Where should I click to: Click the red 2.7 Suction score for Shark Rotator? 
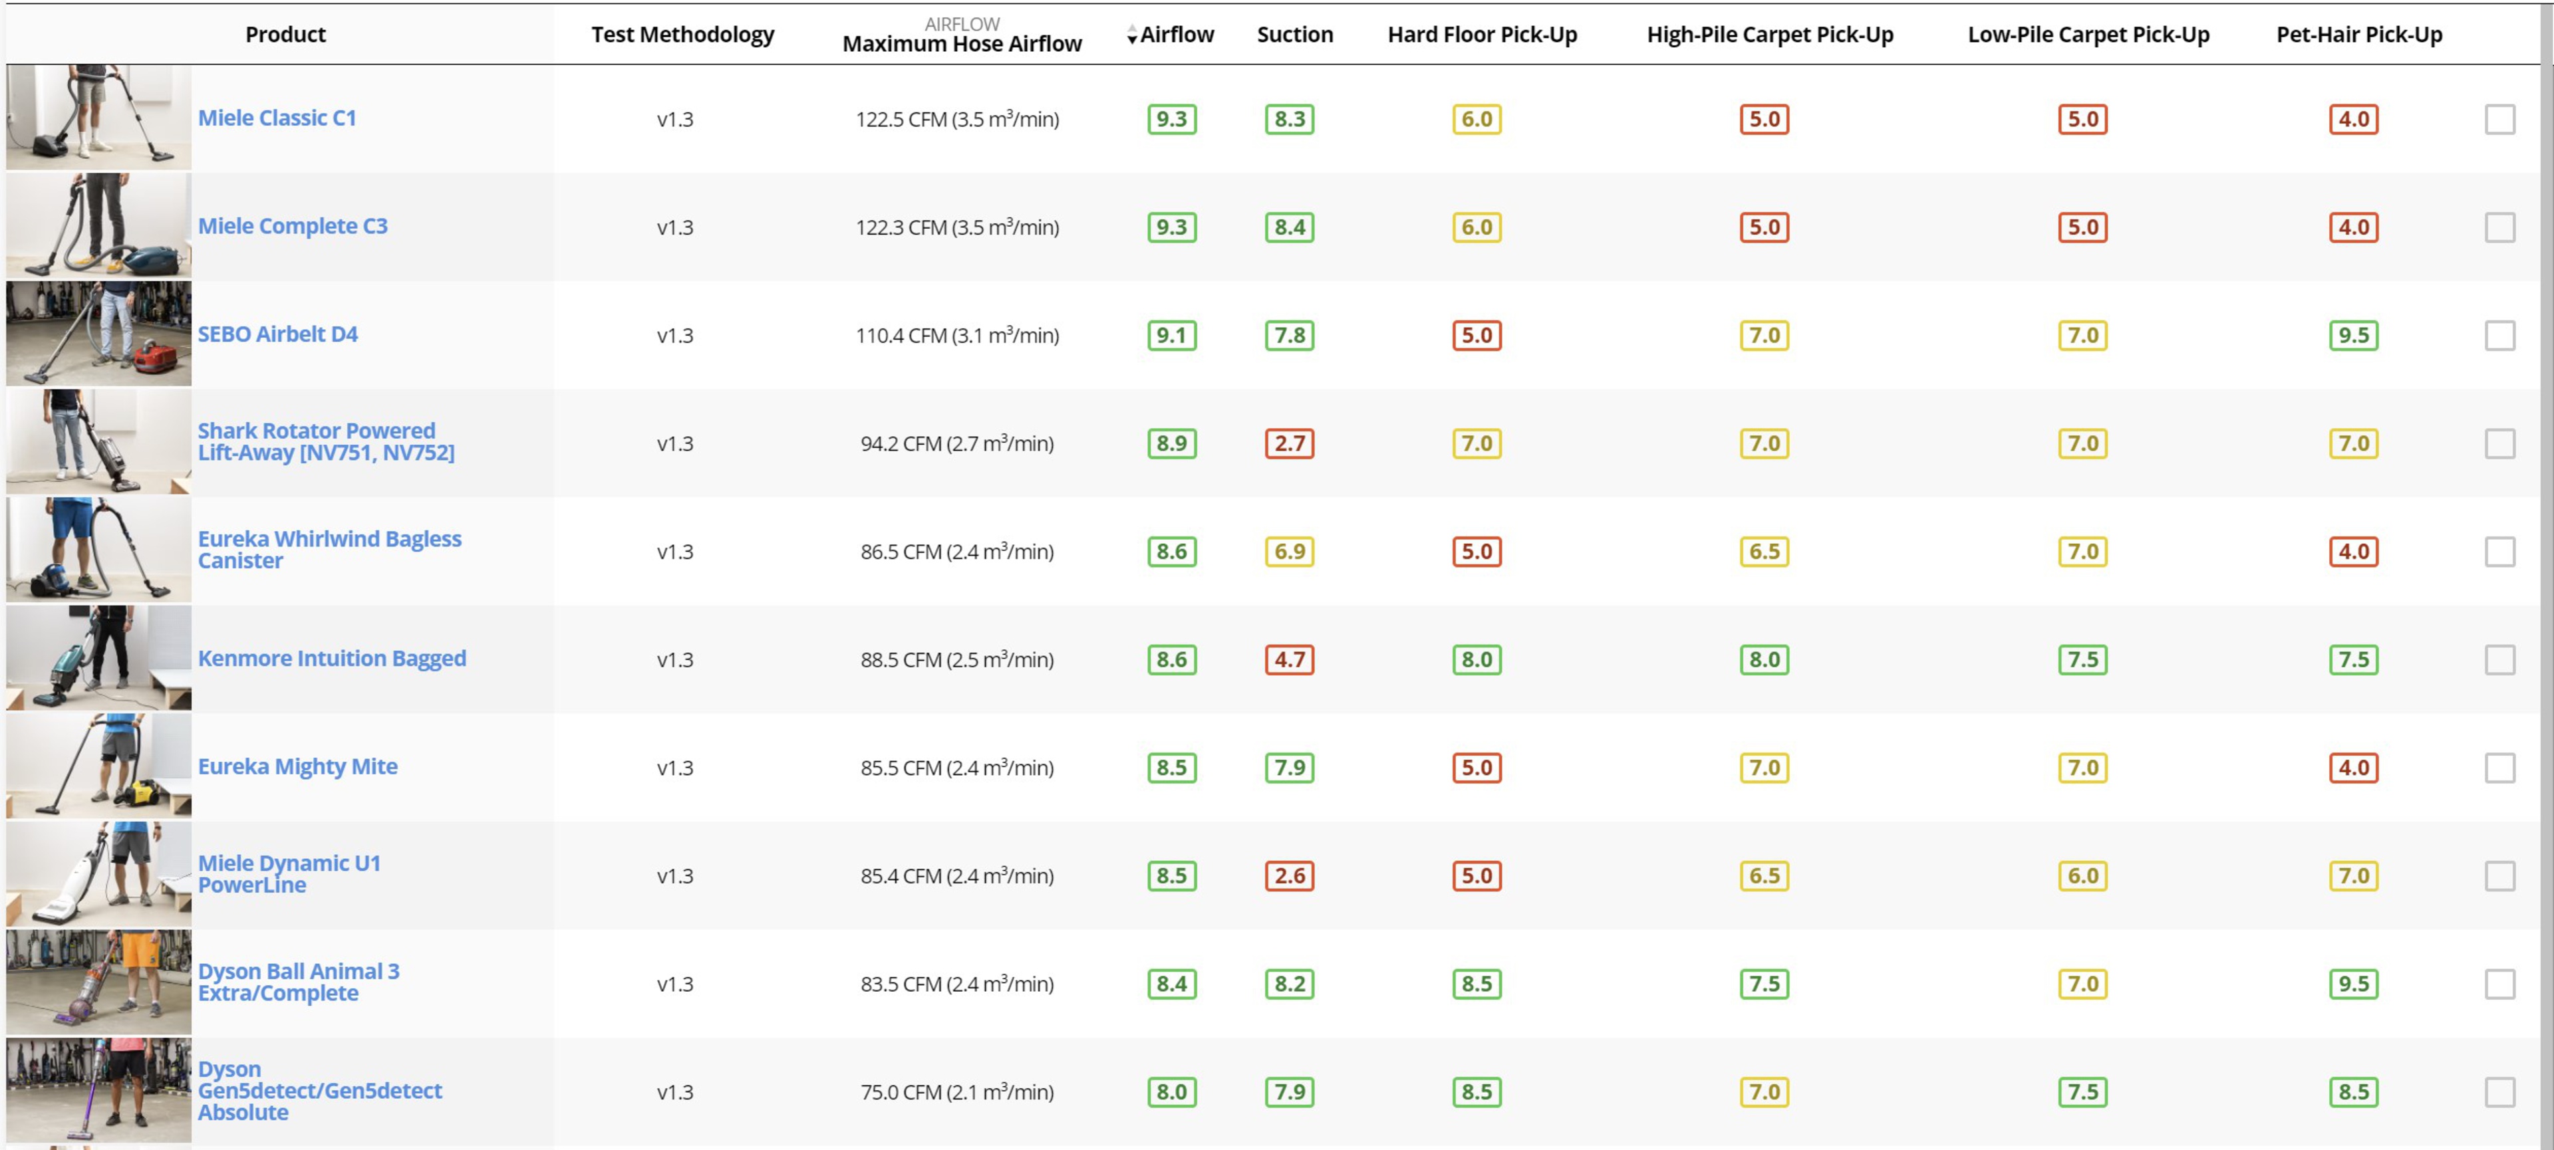click(x=1289, y=443)
